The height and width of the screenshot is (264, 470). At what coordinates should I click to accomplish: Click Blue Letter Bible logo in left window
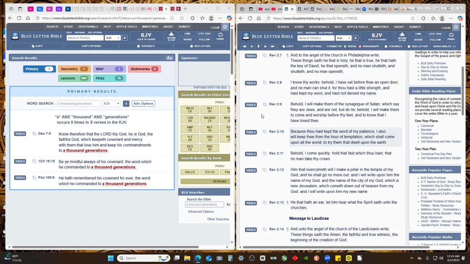tap(37, 36)
